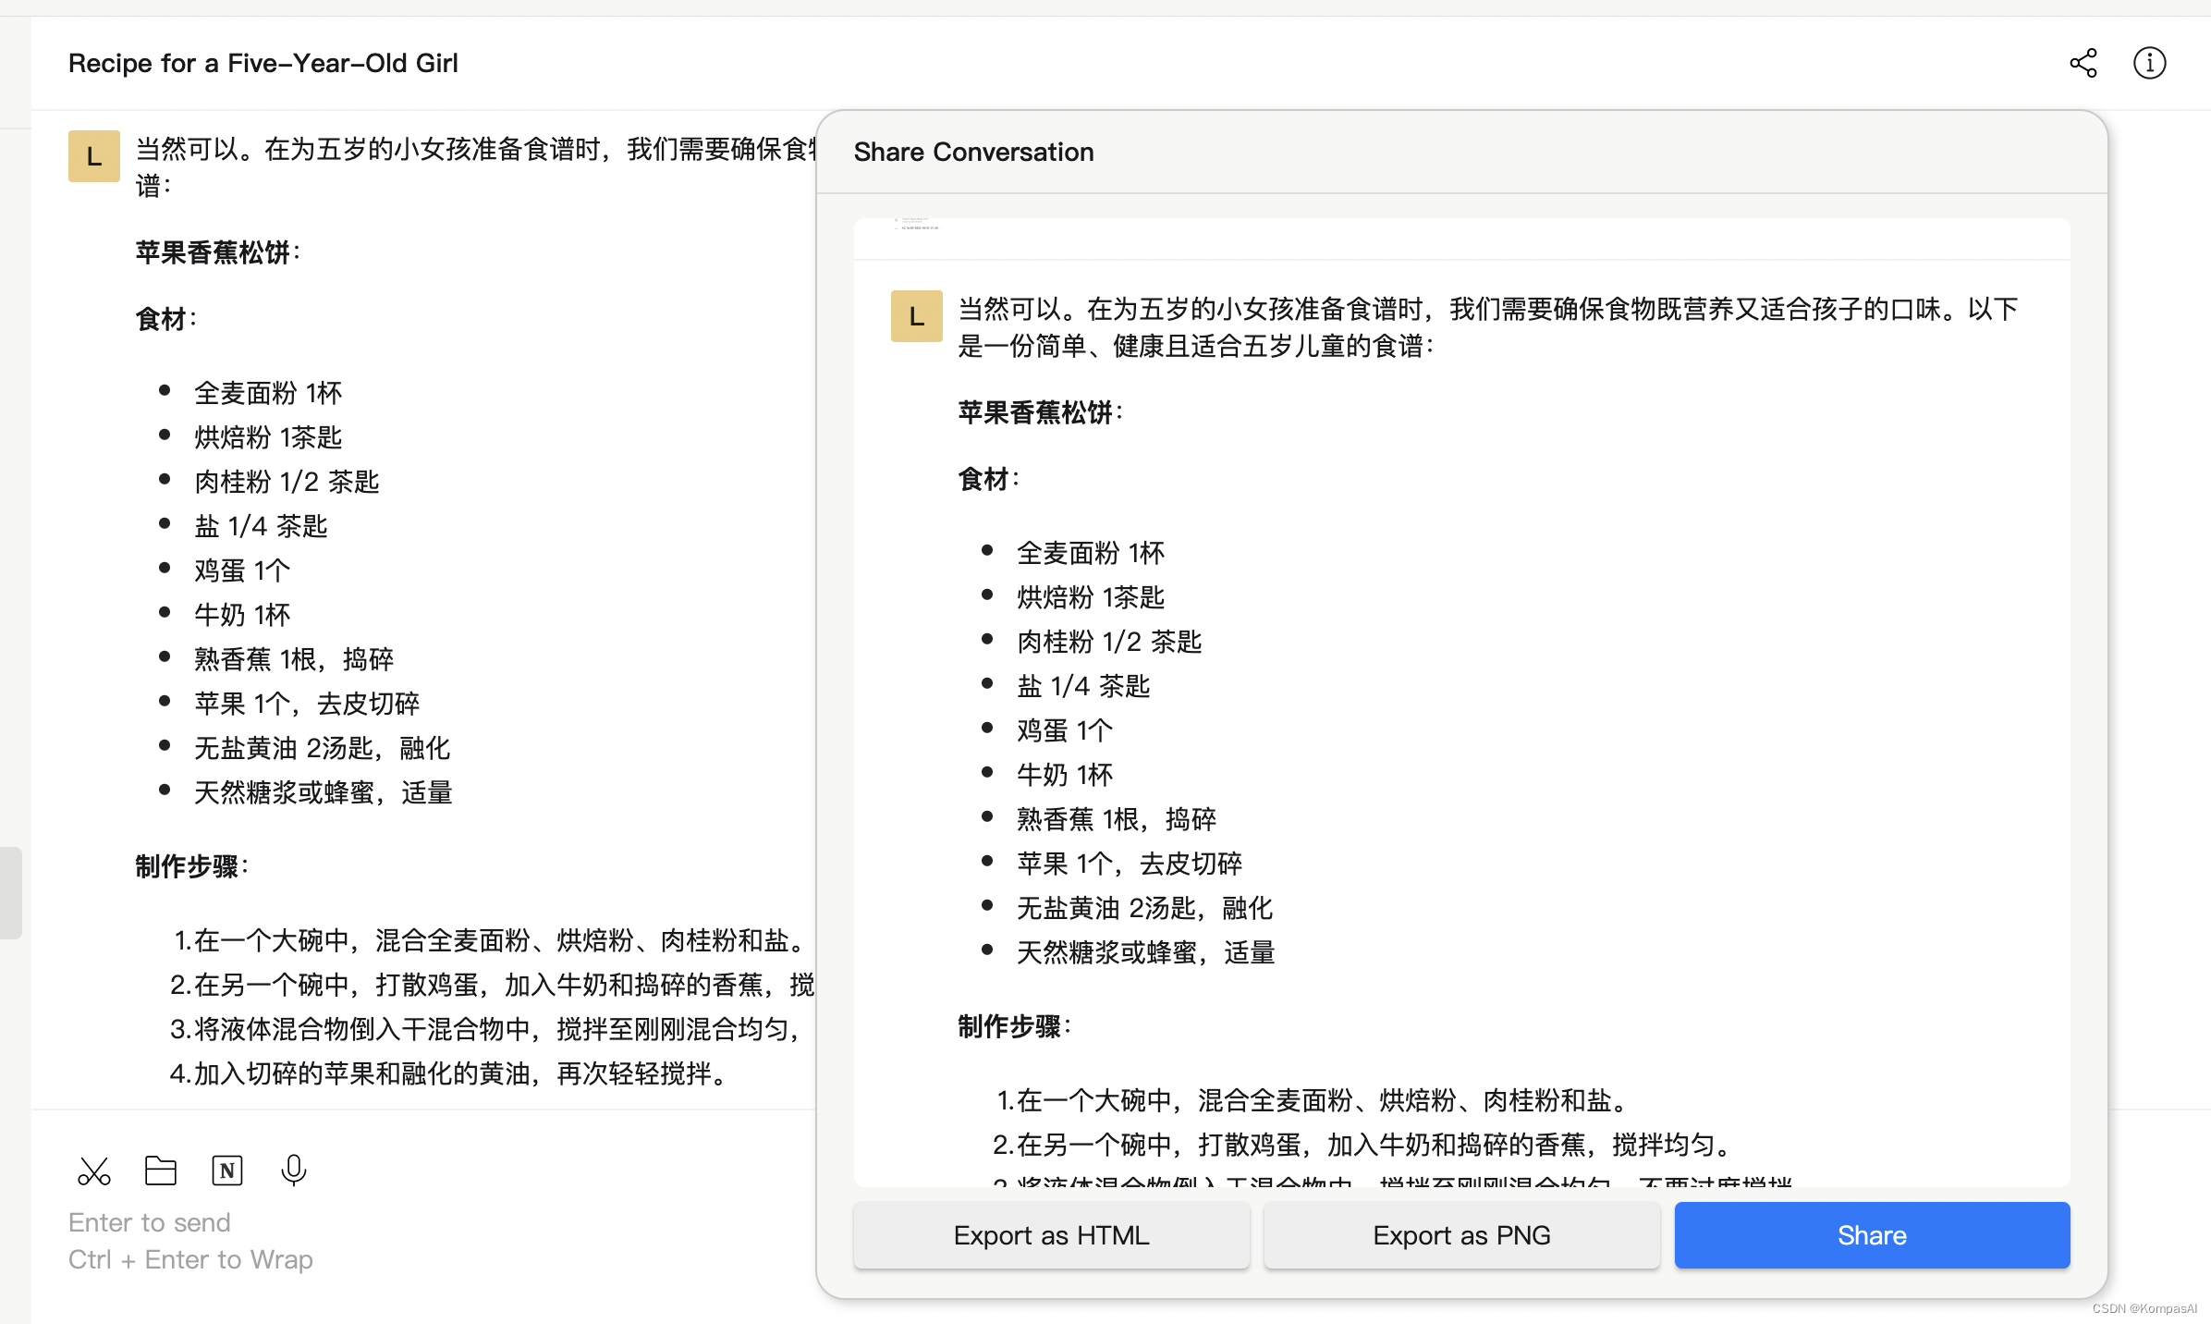This screenshot has height=1324, width=2211.
Task: Click the title Recipe for a Five-Year-Old Girl
Action: [x=263, y=63]
